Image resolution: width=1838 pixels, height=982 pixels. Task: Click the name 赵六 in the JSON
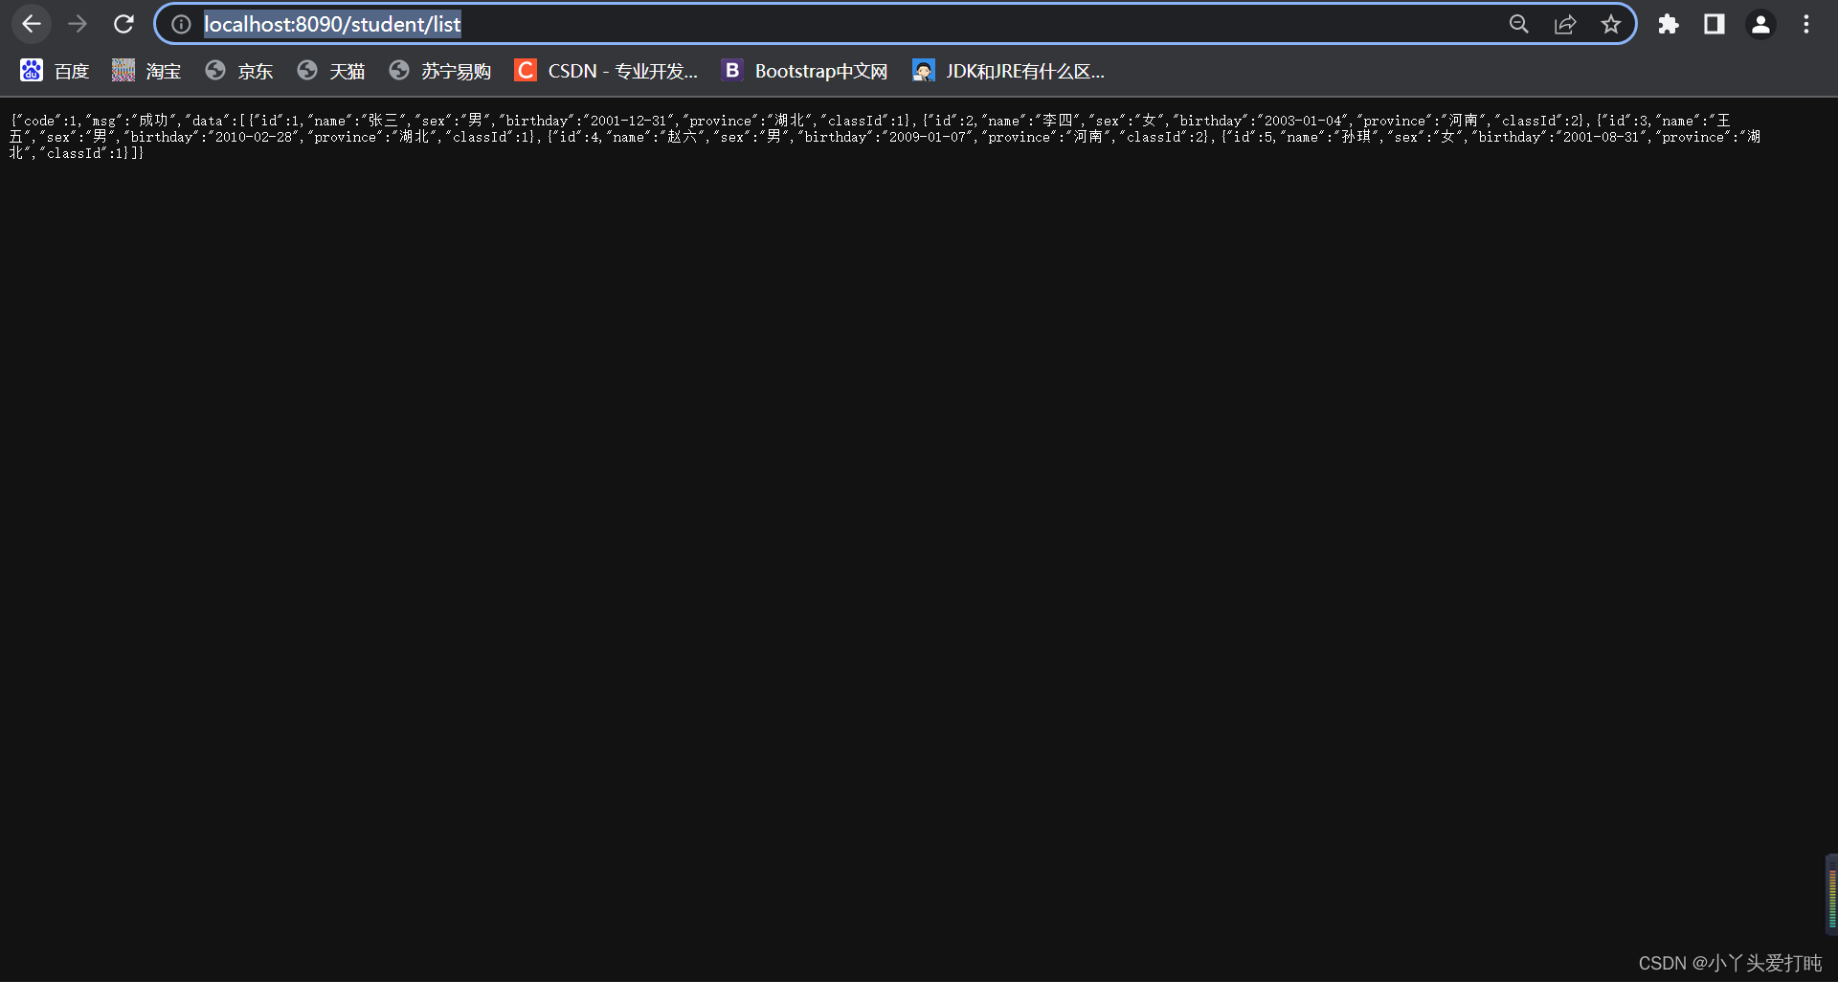pyautogui.click(x=682, y=137)
